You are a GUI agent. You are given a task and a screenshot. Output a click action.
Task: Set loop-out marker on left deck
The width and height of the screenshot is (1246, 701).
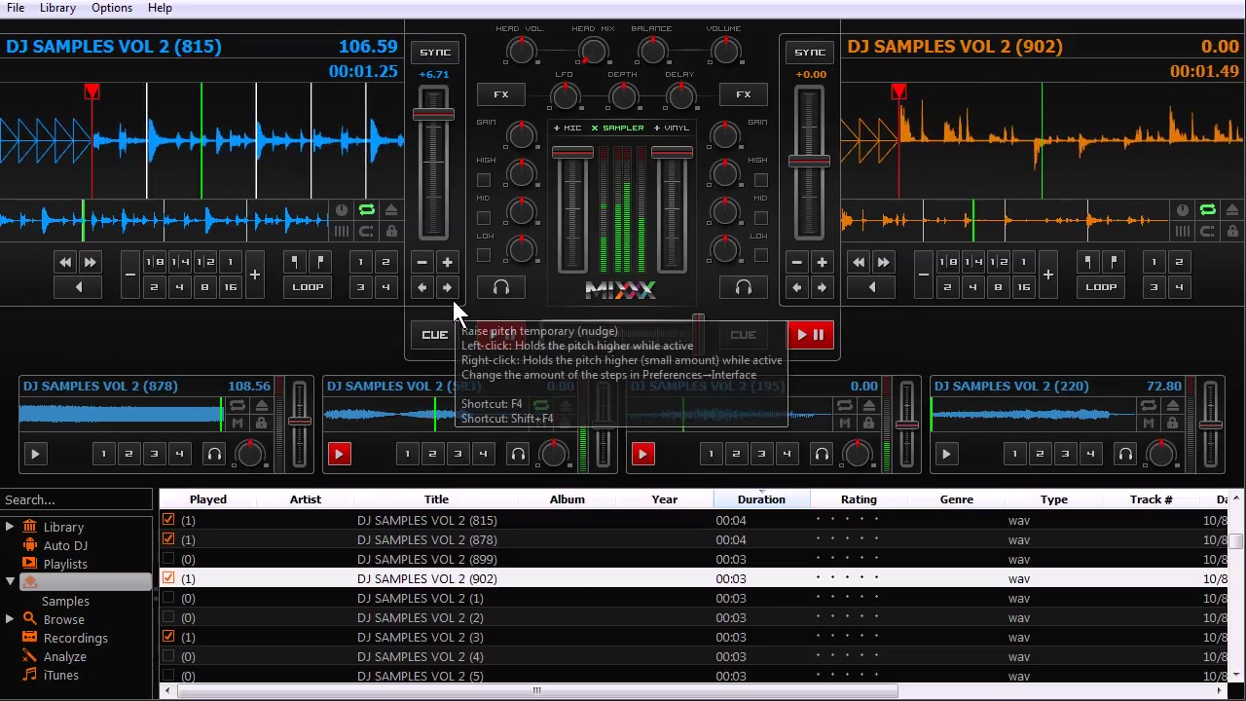(319, 262)
